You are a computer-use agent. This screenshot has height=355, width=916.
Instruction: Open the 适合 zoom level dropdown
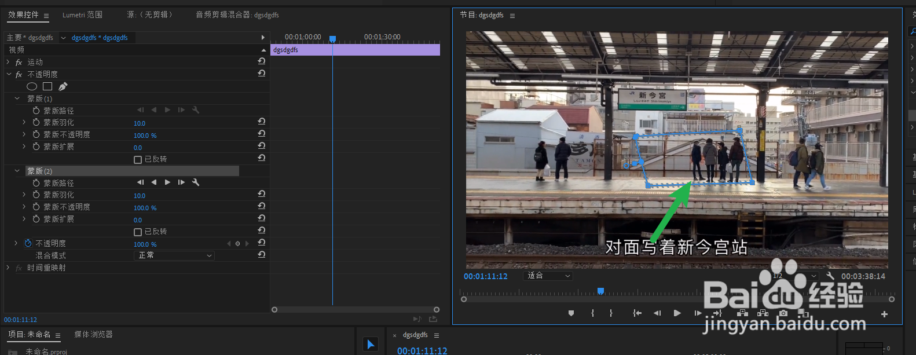pyautogui.click(x=548, y=276)
